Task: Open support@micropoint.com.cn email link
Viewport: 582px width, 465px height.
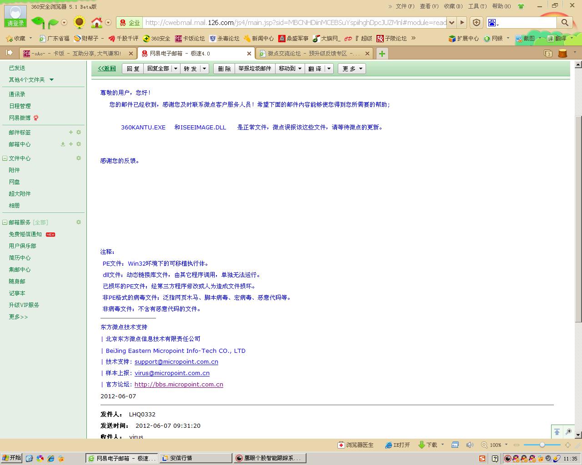Action: (x=176, y=362)
